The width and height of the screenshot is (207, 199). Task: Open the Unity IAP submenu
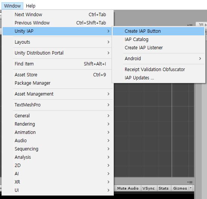57,31
